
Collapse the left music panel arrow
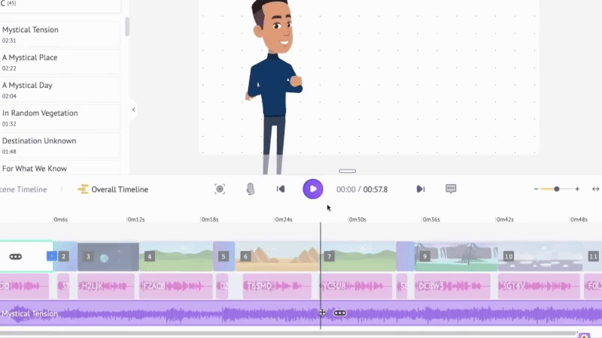coord(133,110)
